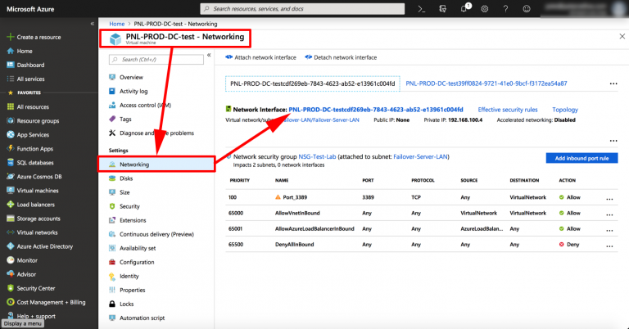Open Cloud Shell from the top bar
Image resolution: width=629 pixels, height=329 pixels.
(x=421, y=9)
